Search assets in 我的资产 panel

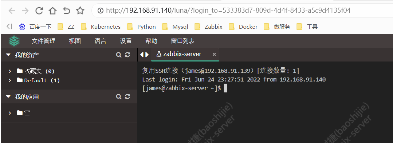pos(119,55)
